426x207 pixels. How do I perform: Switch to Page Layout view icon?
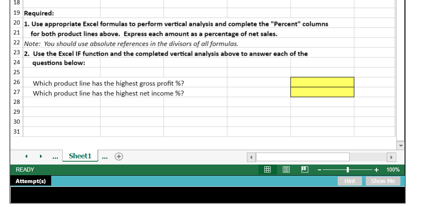pyautogui.click(x=286, y=169)
